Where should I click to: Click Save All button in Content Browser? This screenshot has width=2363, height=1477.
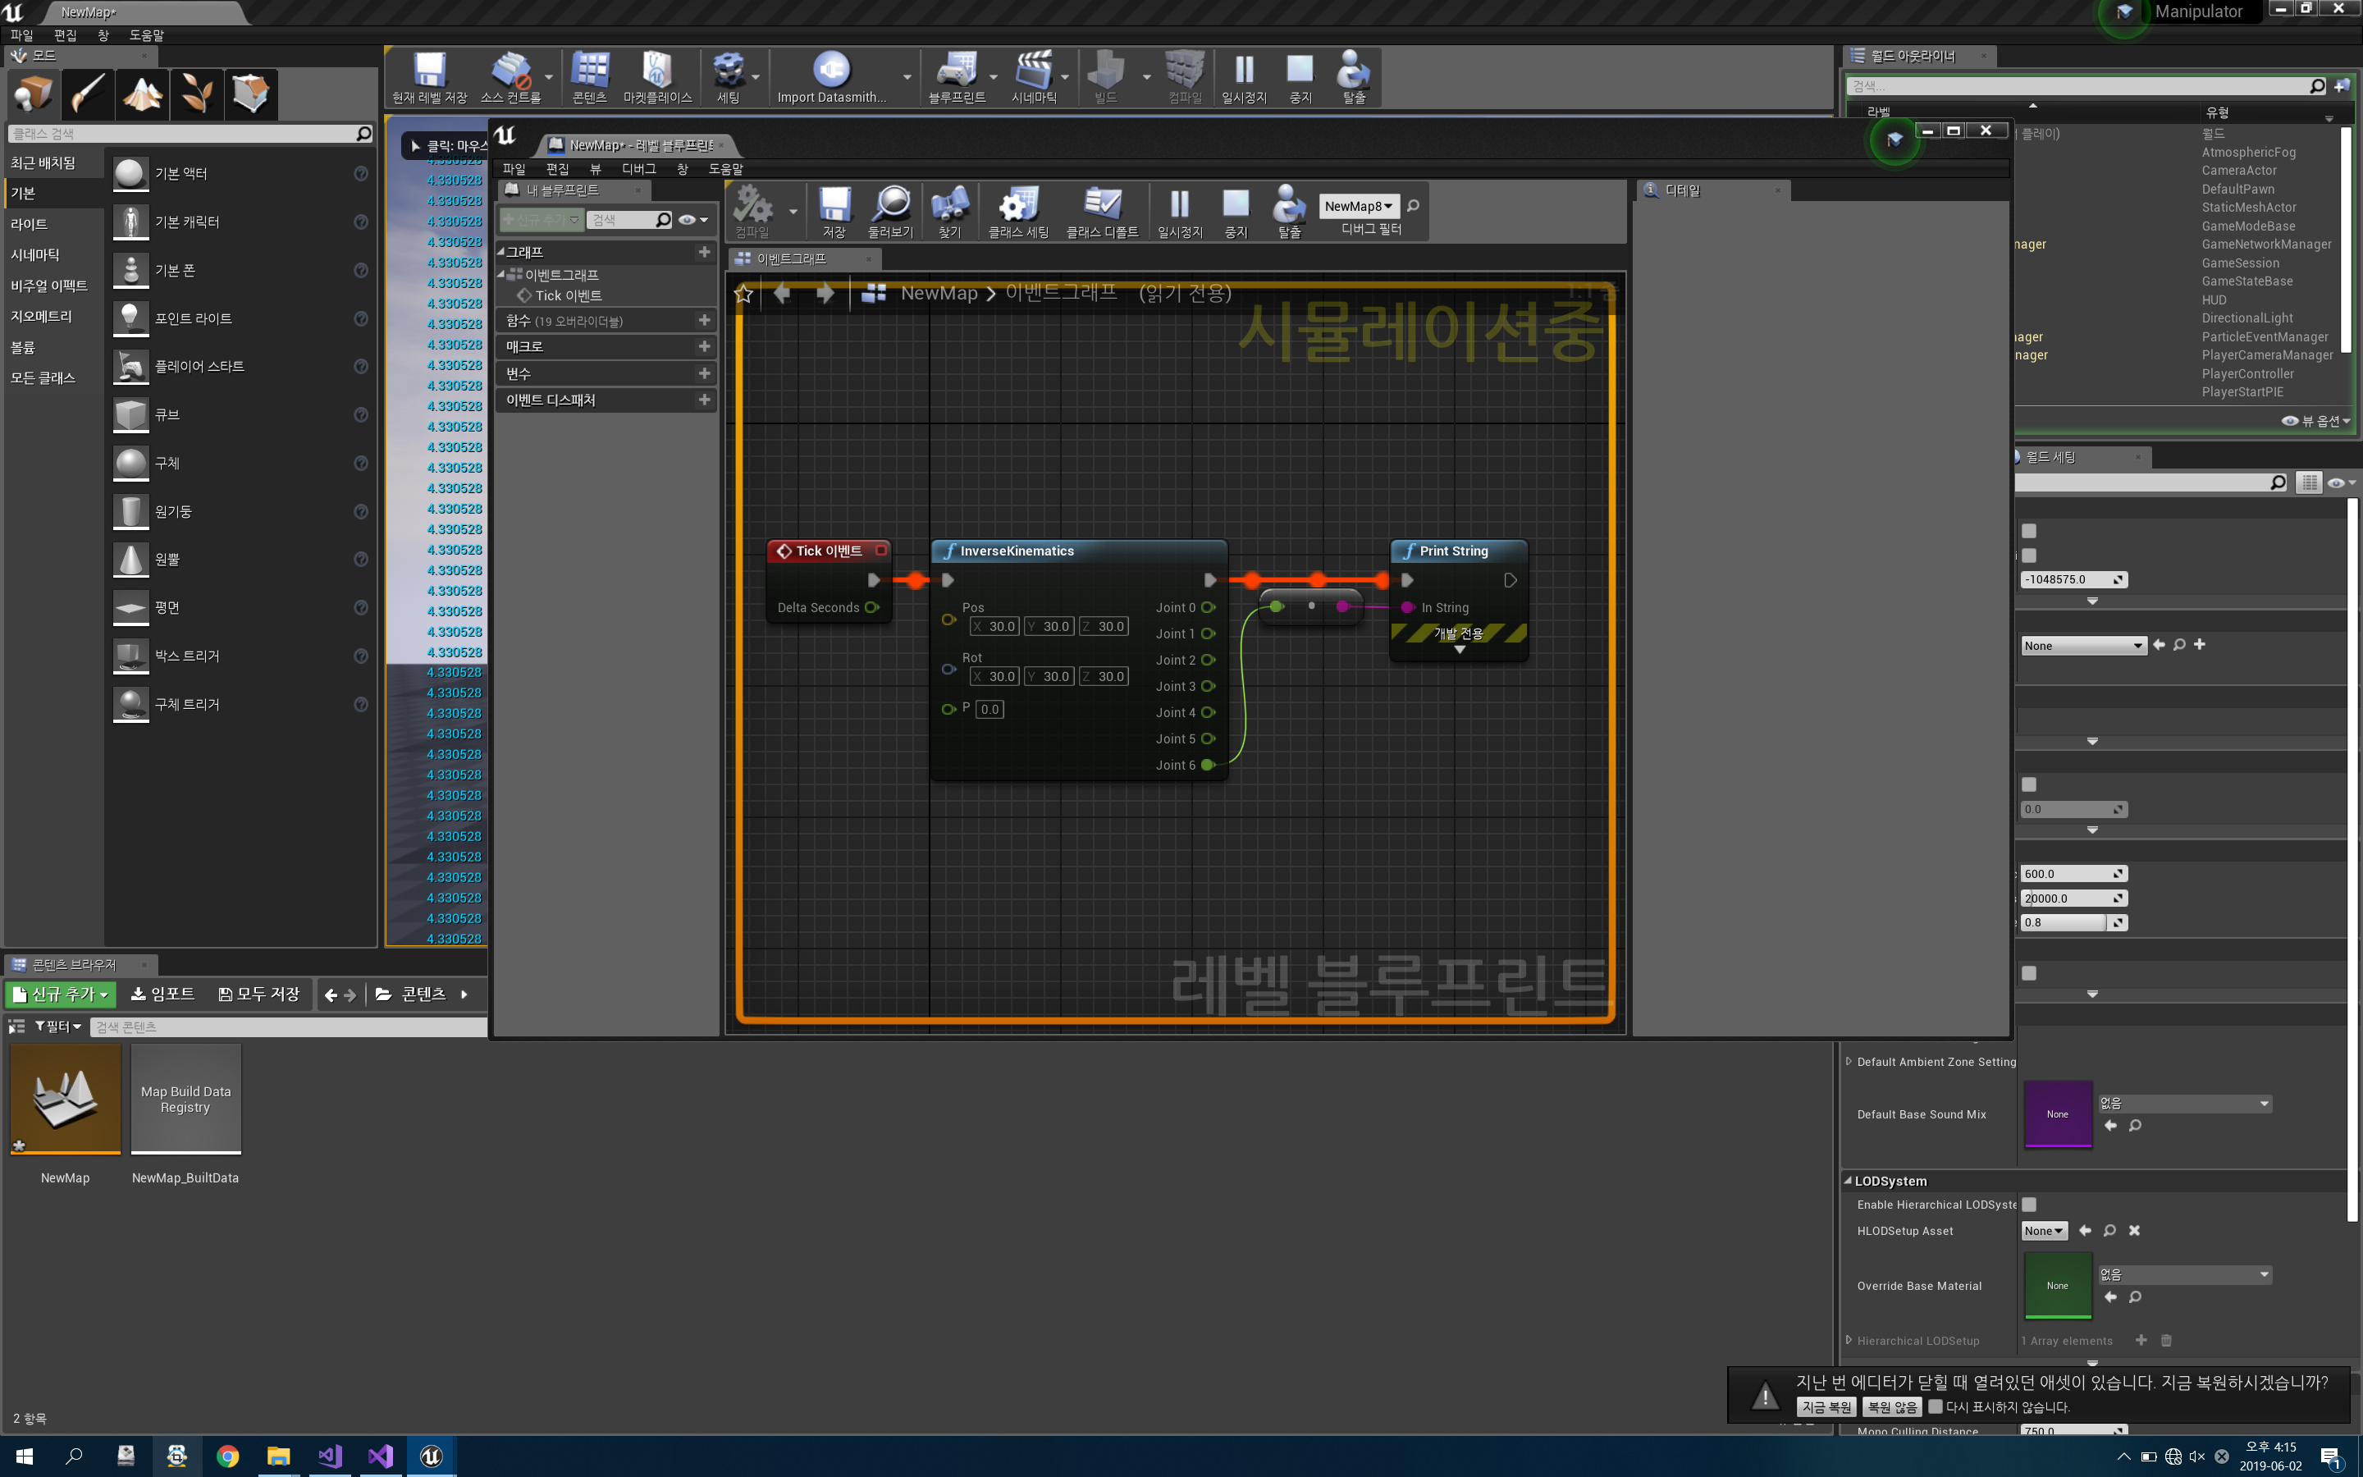click(x=258, y=995)
